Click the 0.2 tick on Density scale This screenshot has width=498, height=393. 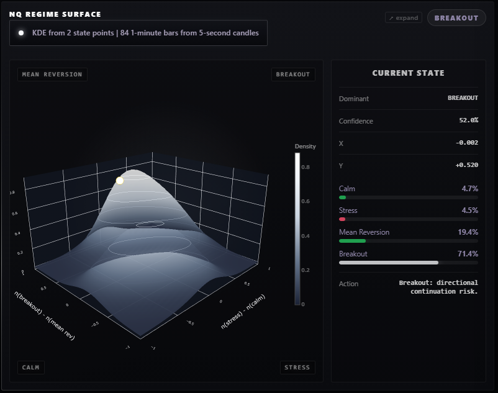pos(306,270)
